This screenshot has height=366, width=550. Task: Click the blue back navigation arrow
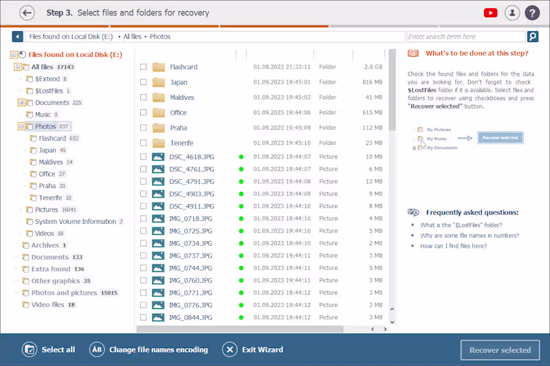[x=18, y=36]
